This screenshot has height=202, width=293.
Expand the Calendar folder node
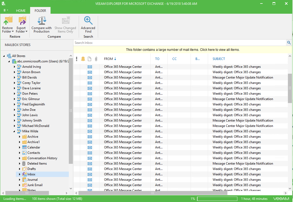point(19,147)
